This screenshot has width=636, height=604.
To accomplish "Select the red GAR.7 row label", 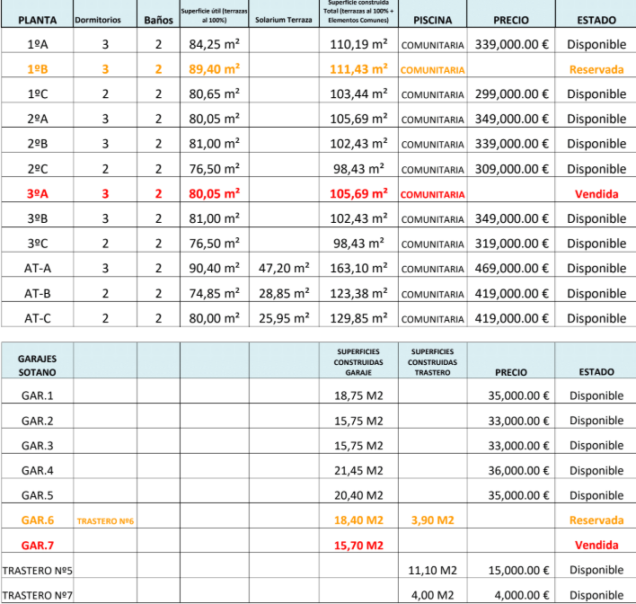I will 37,545.
